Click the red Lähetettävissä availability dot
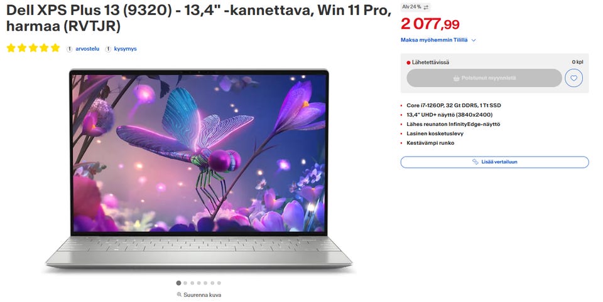The width and height of the screenshot is (603, 302). (408, 63)
